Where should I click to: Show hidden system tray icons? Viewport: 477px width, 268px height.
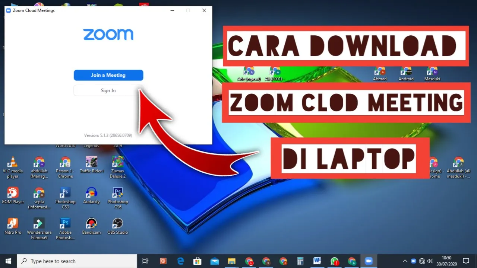point(405,261)
